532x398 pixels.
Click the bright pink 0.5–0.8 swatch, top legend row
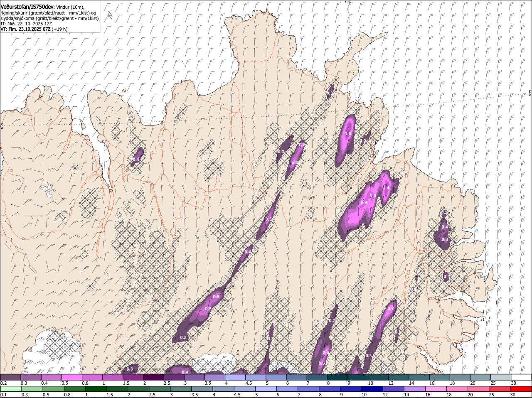[x=71, y=377]
